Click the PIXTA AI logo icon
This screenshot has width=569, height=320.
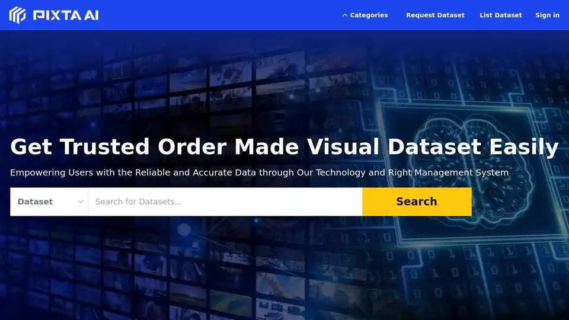click(x=18, y=15)
